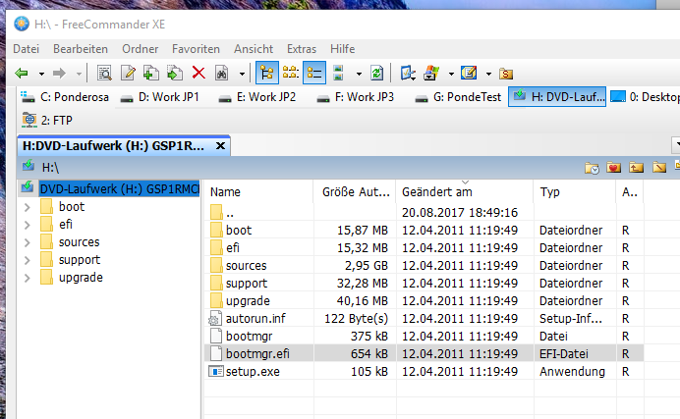Select the bootmgr.efi file
Viewport: 680px width, 419px height.
coord(424,353)
